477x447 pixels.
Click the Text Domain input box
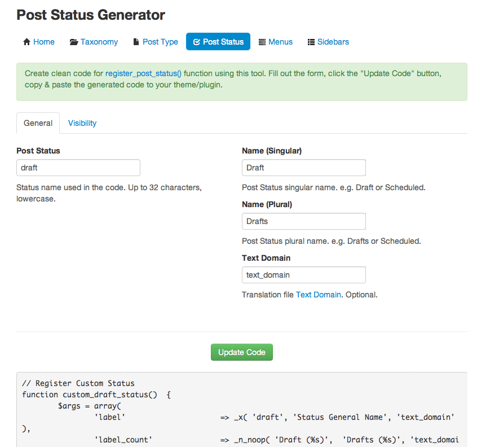304,275
